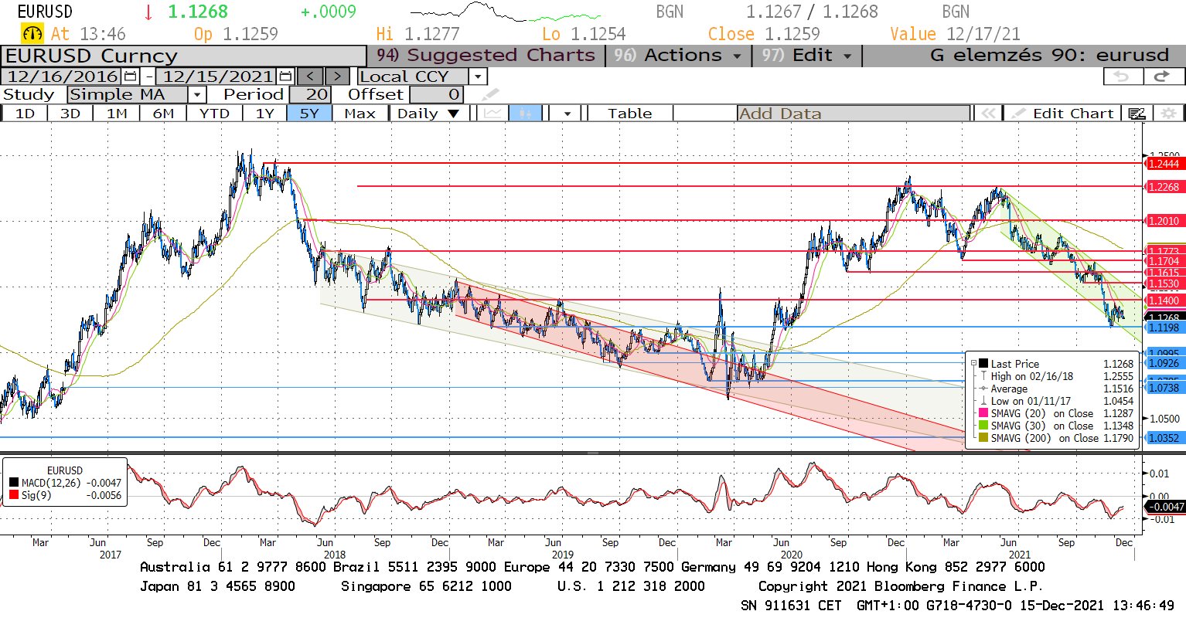Open the chart type dropdown arrow
The image size is (1186, 628).
(x=567, y=114)
